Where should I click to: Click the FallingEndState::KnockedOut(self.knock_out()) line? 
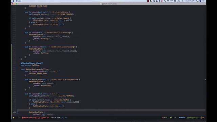(x=56, y=102)
